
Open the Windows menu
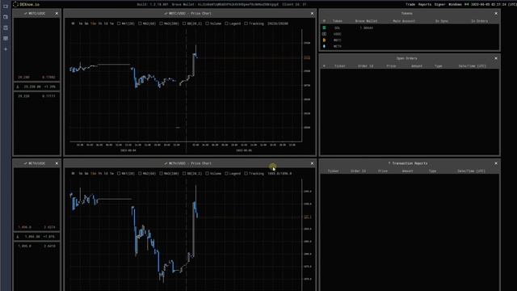point(455,5)
